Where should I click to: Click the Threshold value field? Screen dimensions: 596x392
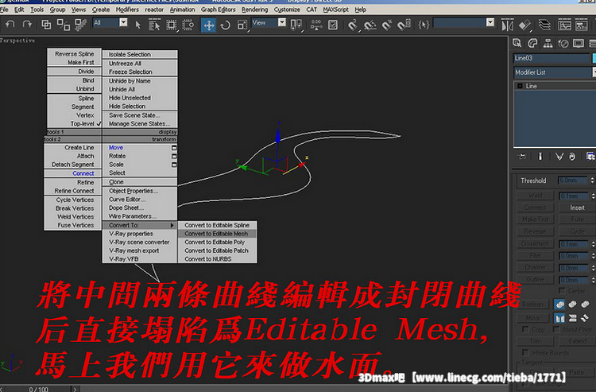[573, 180]
